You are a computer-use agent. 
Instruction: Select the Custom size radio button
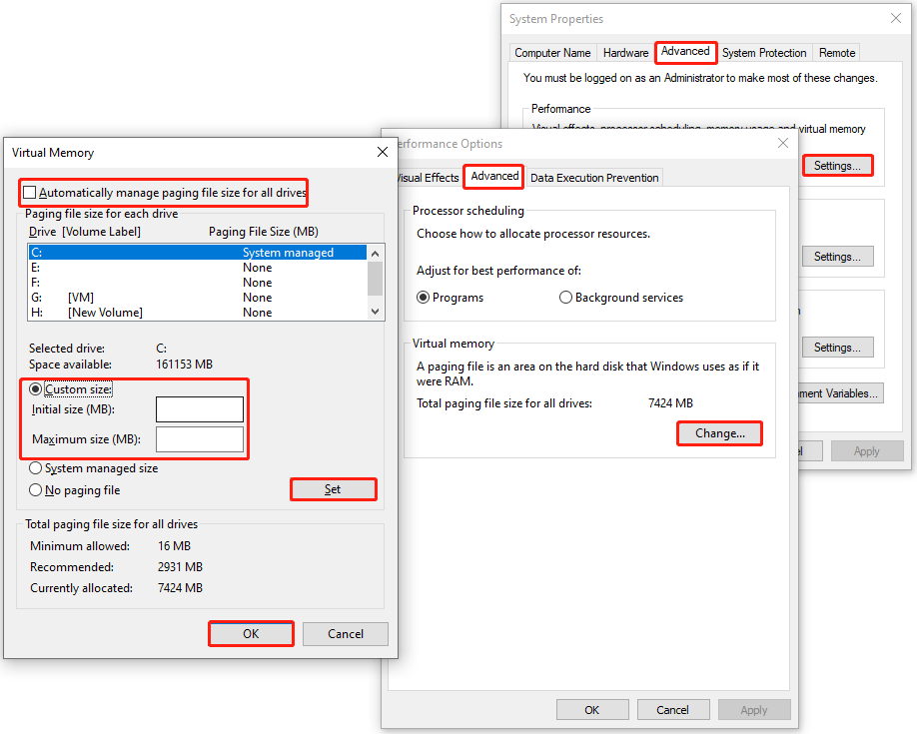(x=34, y=389)
